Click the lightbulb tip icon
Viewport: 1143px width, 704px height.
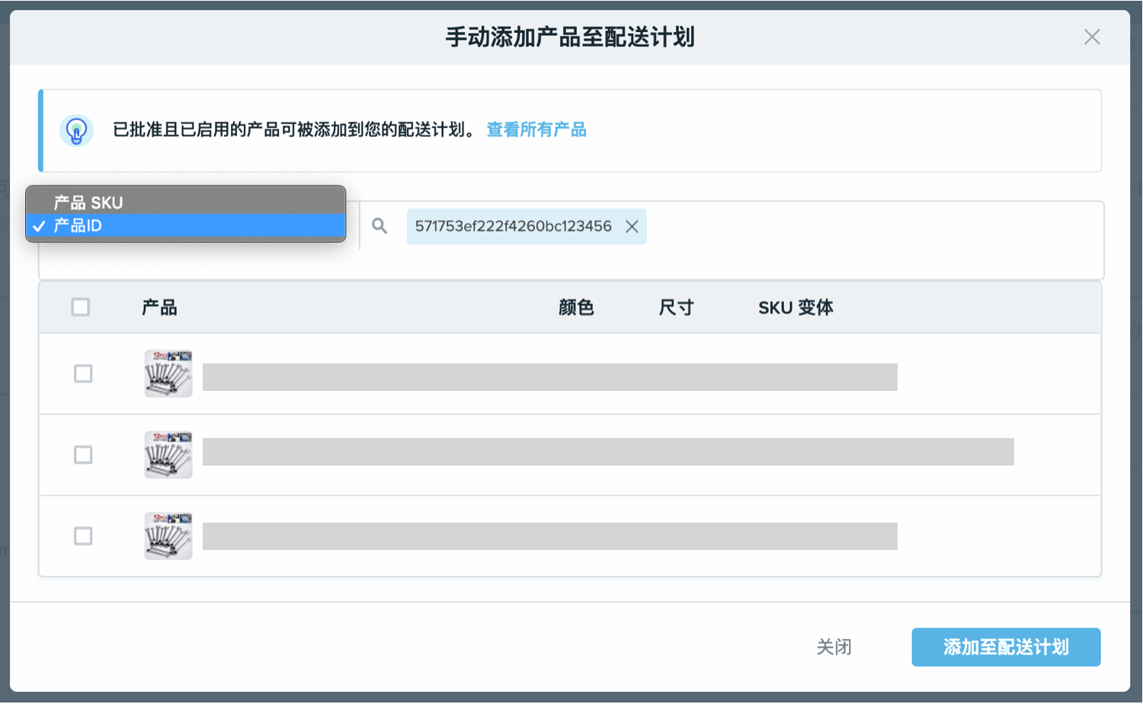(76, 130)
